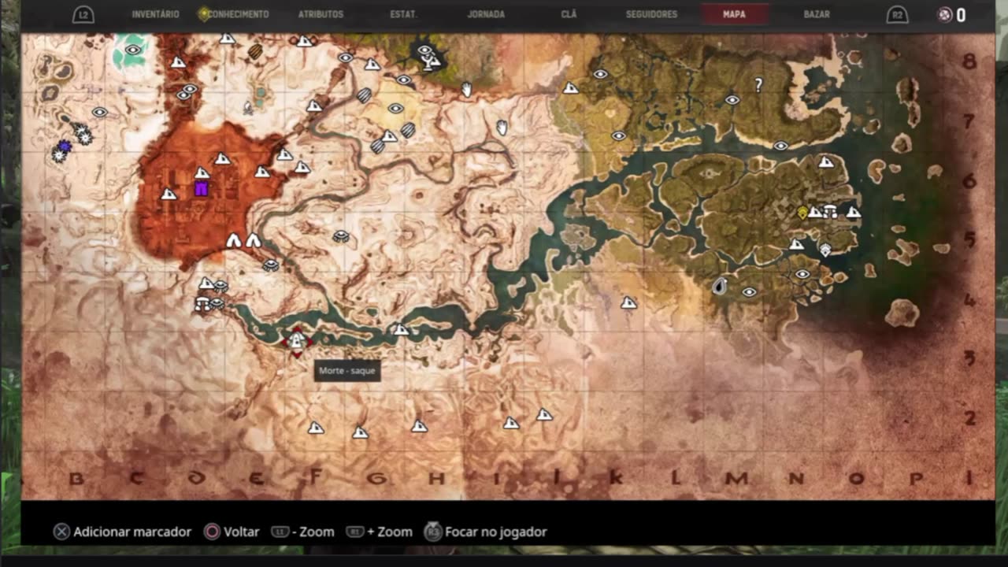
Task: Select the easternmost camp triangle along the south
Action: tap(544, 414)
